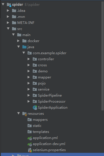Select the controller package label
The width and height of the screenshot is (104, 156).
(46, 59)
